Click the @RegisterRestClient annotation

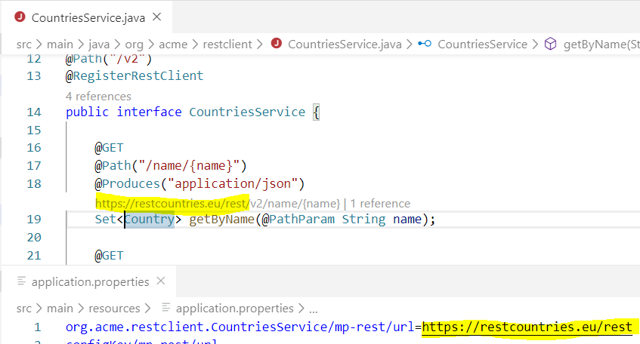(134, 75)
